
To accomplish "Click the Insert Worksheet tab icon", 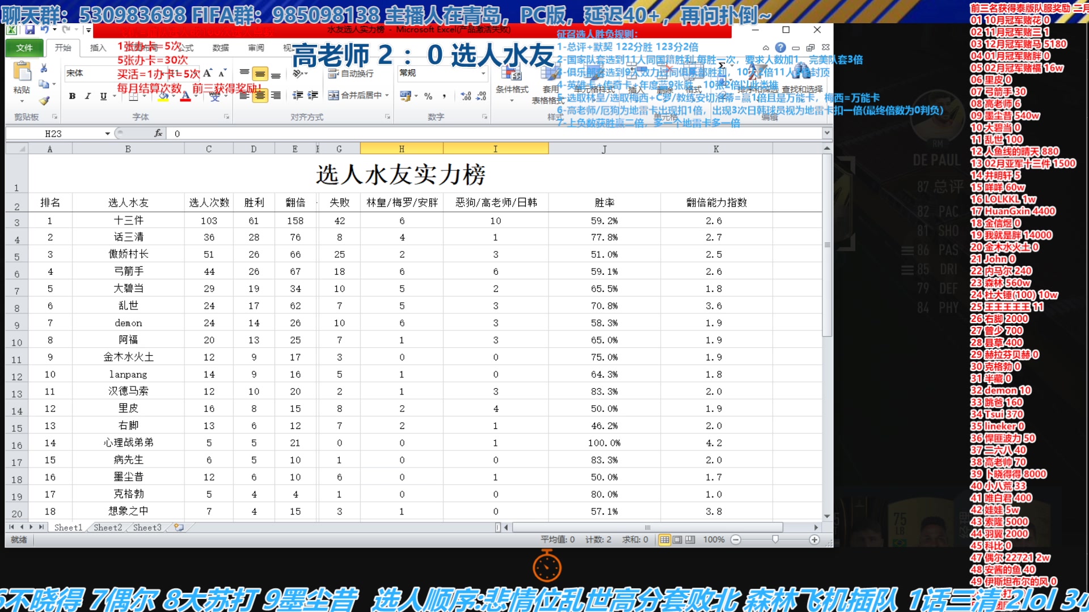I will click(x=179, y=527).
